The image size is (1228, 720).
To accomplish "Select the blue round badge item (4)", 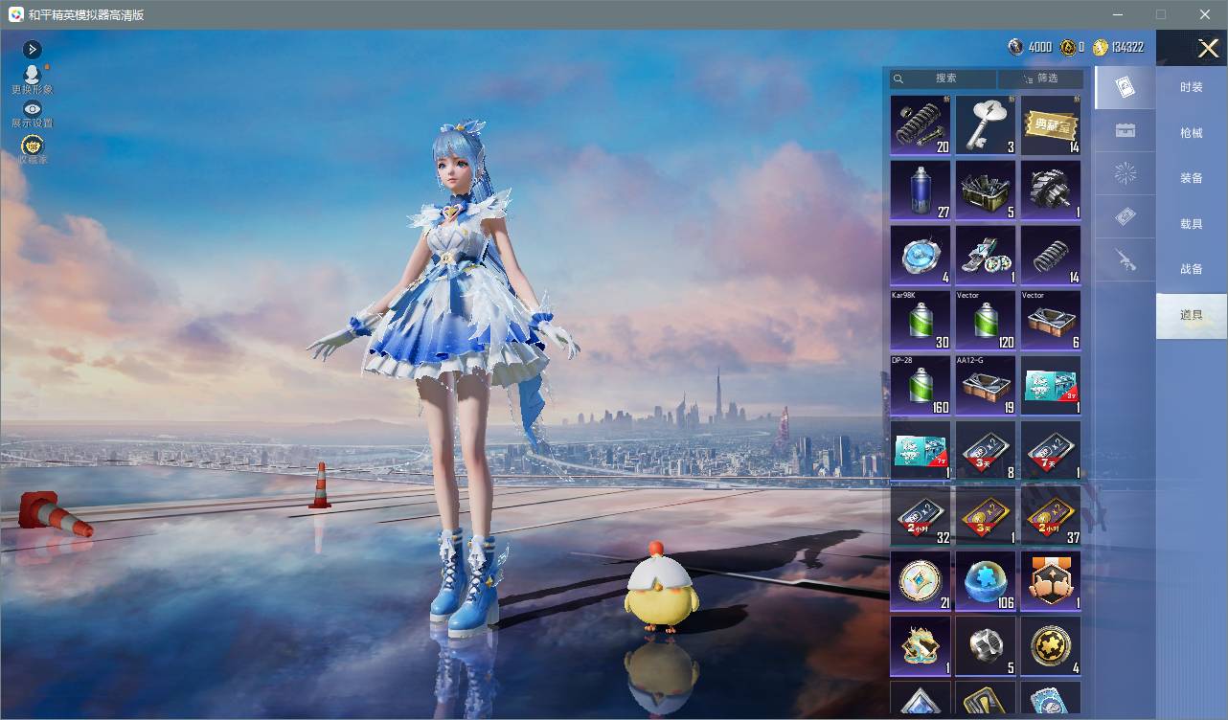I will click(x=921, y=255).
